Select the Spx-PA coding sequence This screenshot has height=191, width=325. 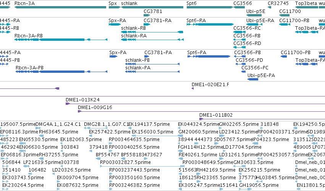click(113, 56)
